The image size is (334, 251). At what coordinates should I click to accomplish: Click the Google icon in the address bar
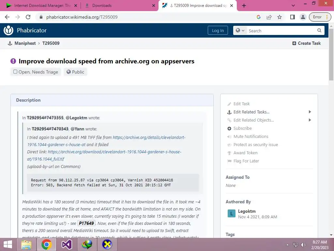pyautogui.click(x=259, y=17)
